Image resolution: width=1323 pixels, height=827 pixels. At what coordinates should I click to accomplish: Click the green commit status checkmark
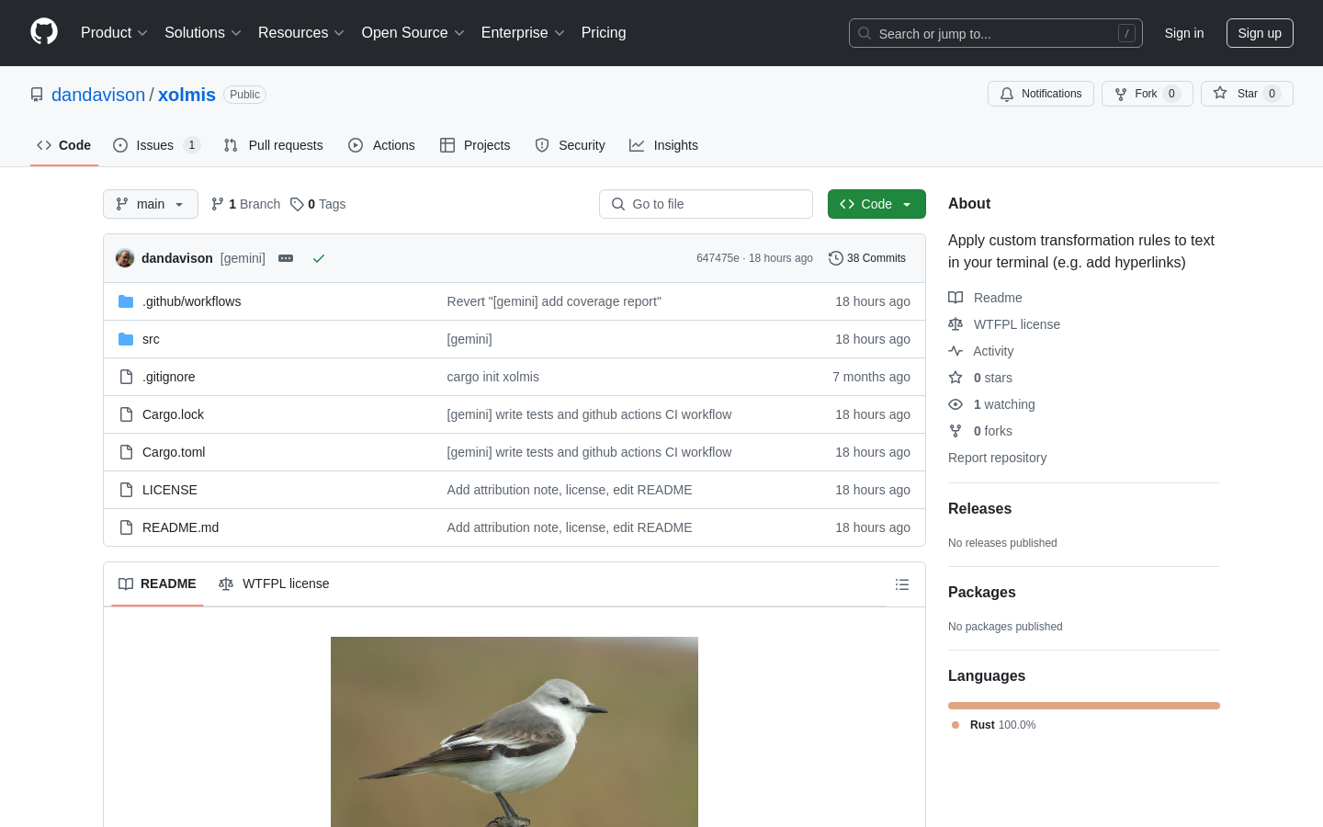[x=319, y=258]
